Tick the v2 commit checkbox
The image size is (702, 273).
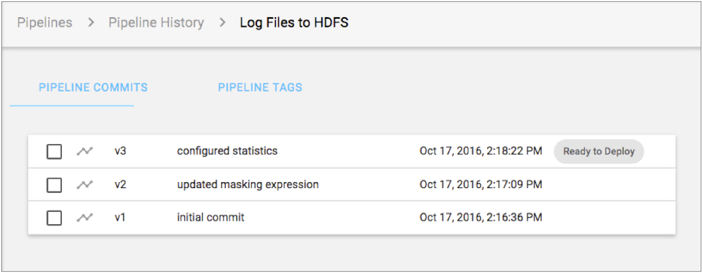(54, 185)
